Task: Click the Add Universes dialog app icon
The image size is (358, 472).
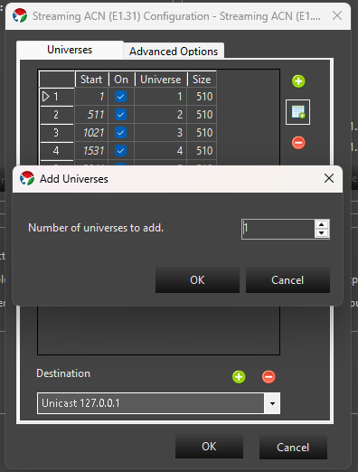Action: [x=27, y=178]
